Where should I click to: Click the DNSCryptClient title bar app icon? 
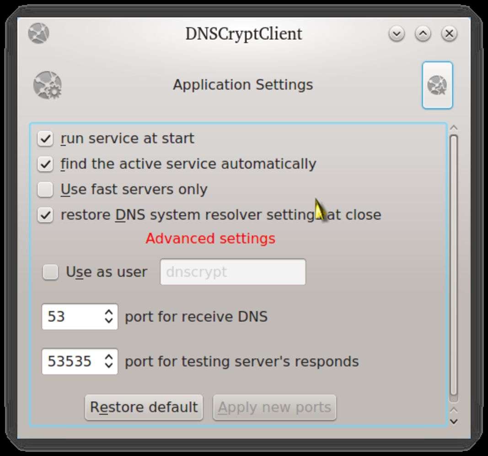point(38,33)
